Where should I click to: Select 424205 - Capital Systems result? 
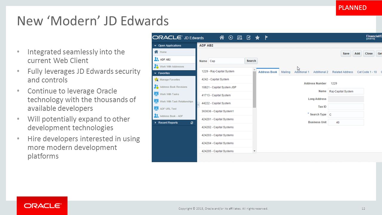pyautogui.click(x=226, y=151)
